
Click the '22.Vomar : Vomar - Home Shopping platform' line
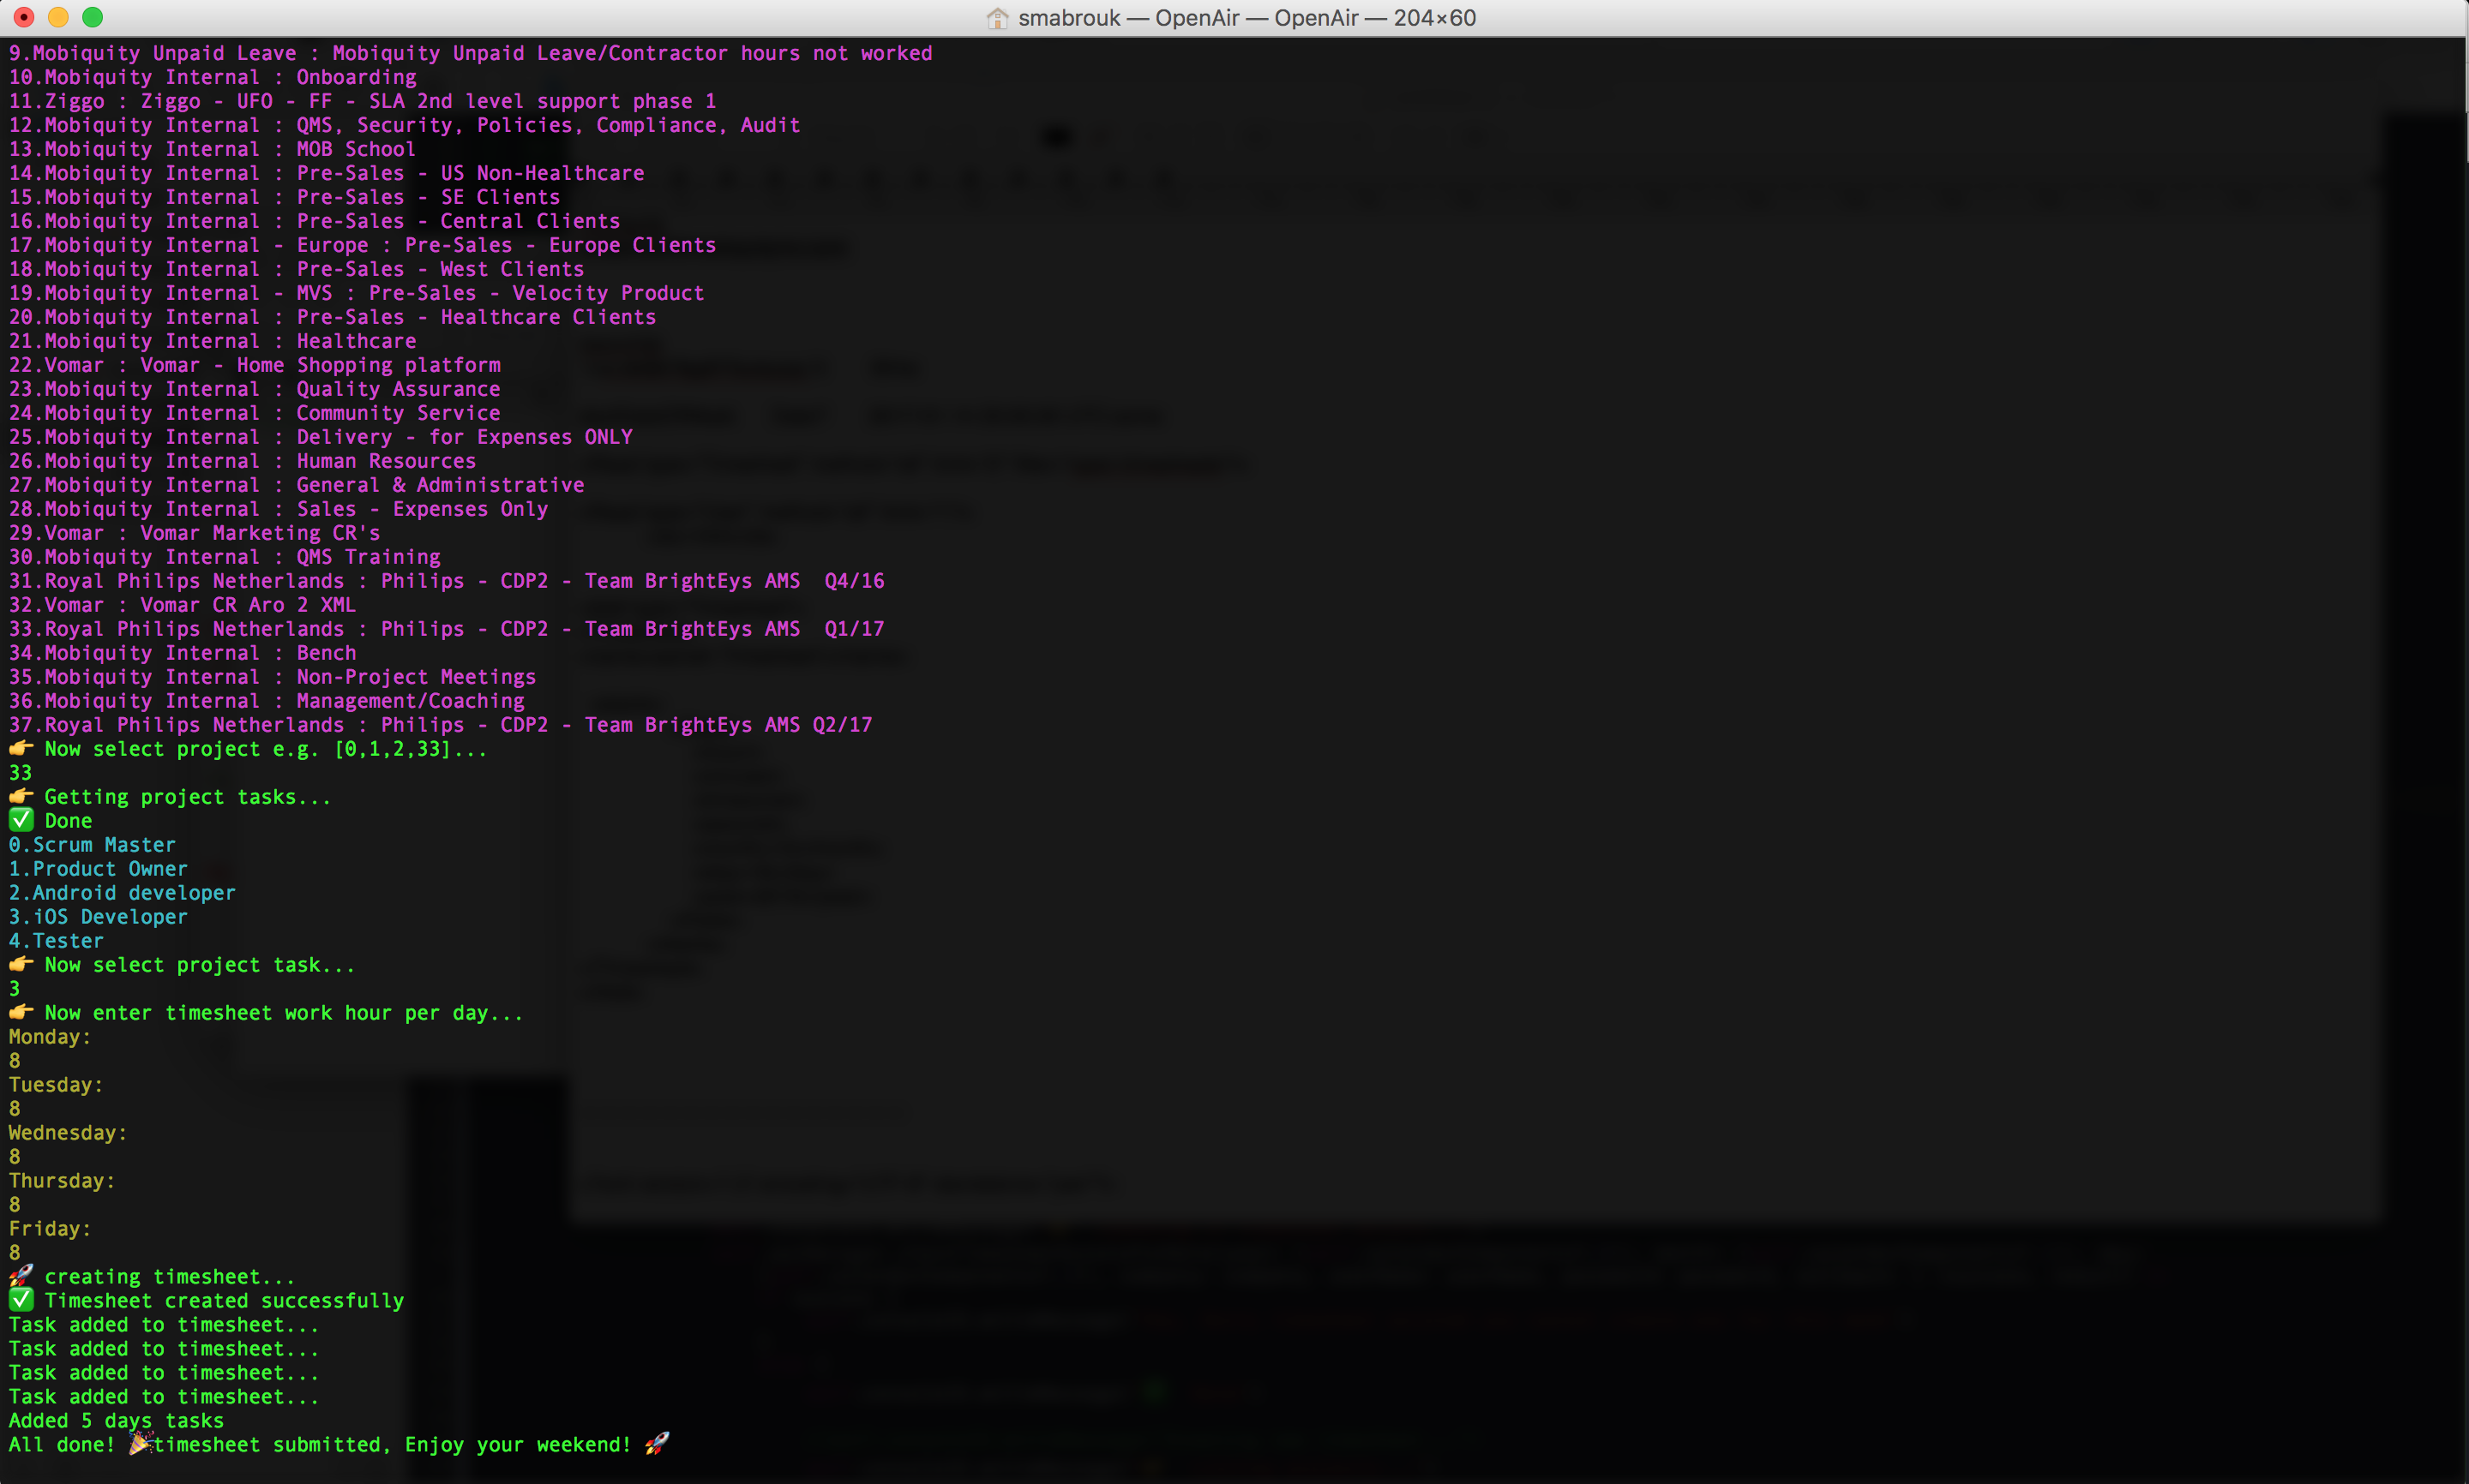click(255, 365)
